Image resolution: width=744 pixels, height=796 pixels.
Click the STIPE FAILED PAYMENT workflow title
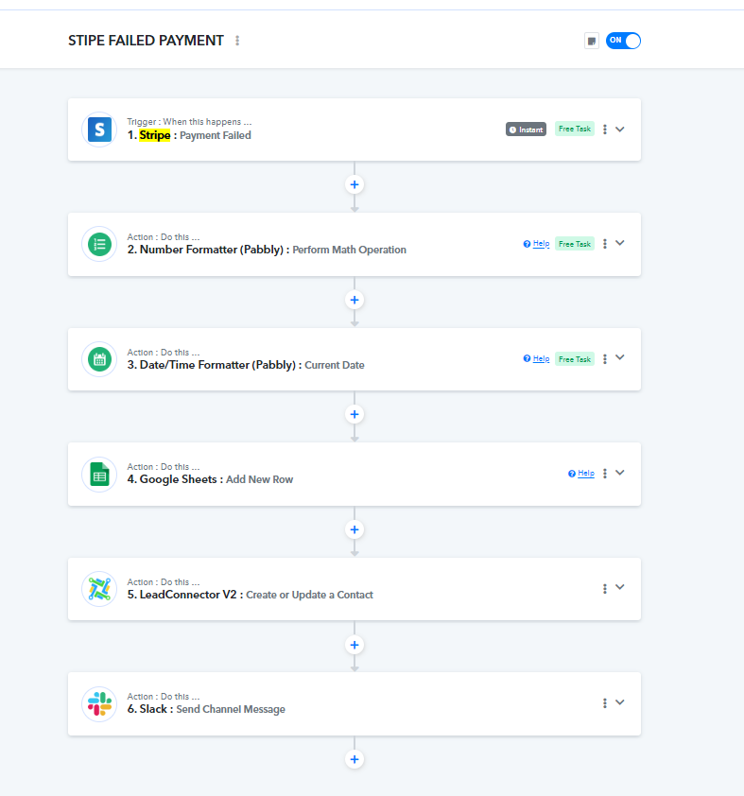(x=147, y=41)
